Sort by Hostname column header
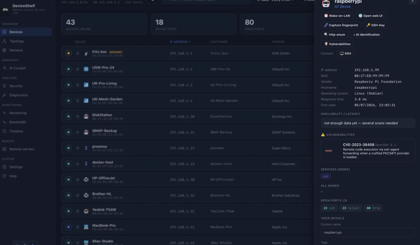The width and height of the screenshot is (420, 245). (x=219, y=42)
